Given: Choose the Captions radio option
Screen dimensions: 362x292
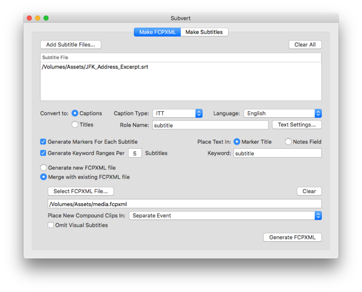Looking at the screenshot, I should tap(75, 113).
